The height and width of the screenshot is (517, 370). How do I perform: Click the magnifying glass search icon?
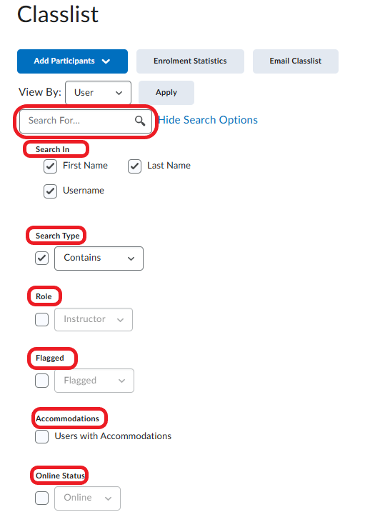140,121
